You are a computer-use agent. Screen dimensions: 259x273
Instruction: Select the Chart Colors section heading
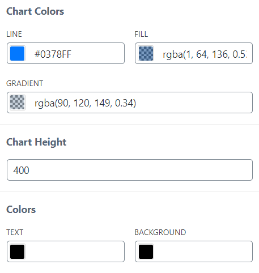click(x=35, y=11)
